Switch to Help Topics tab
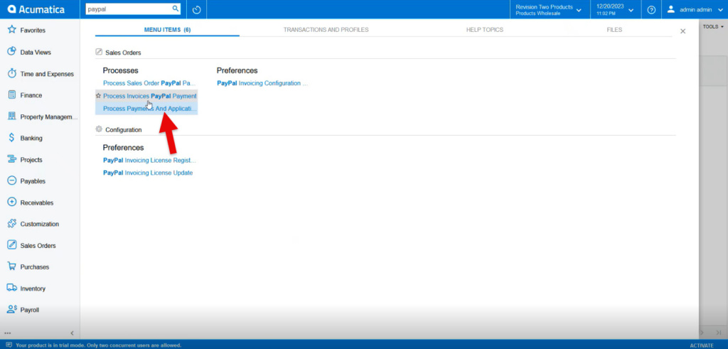 click(485, 30)
